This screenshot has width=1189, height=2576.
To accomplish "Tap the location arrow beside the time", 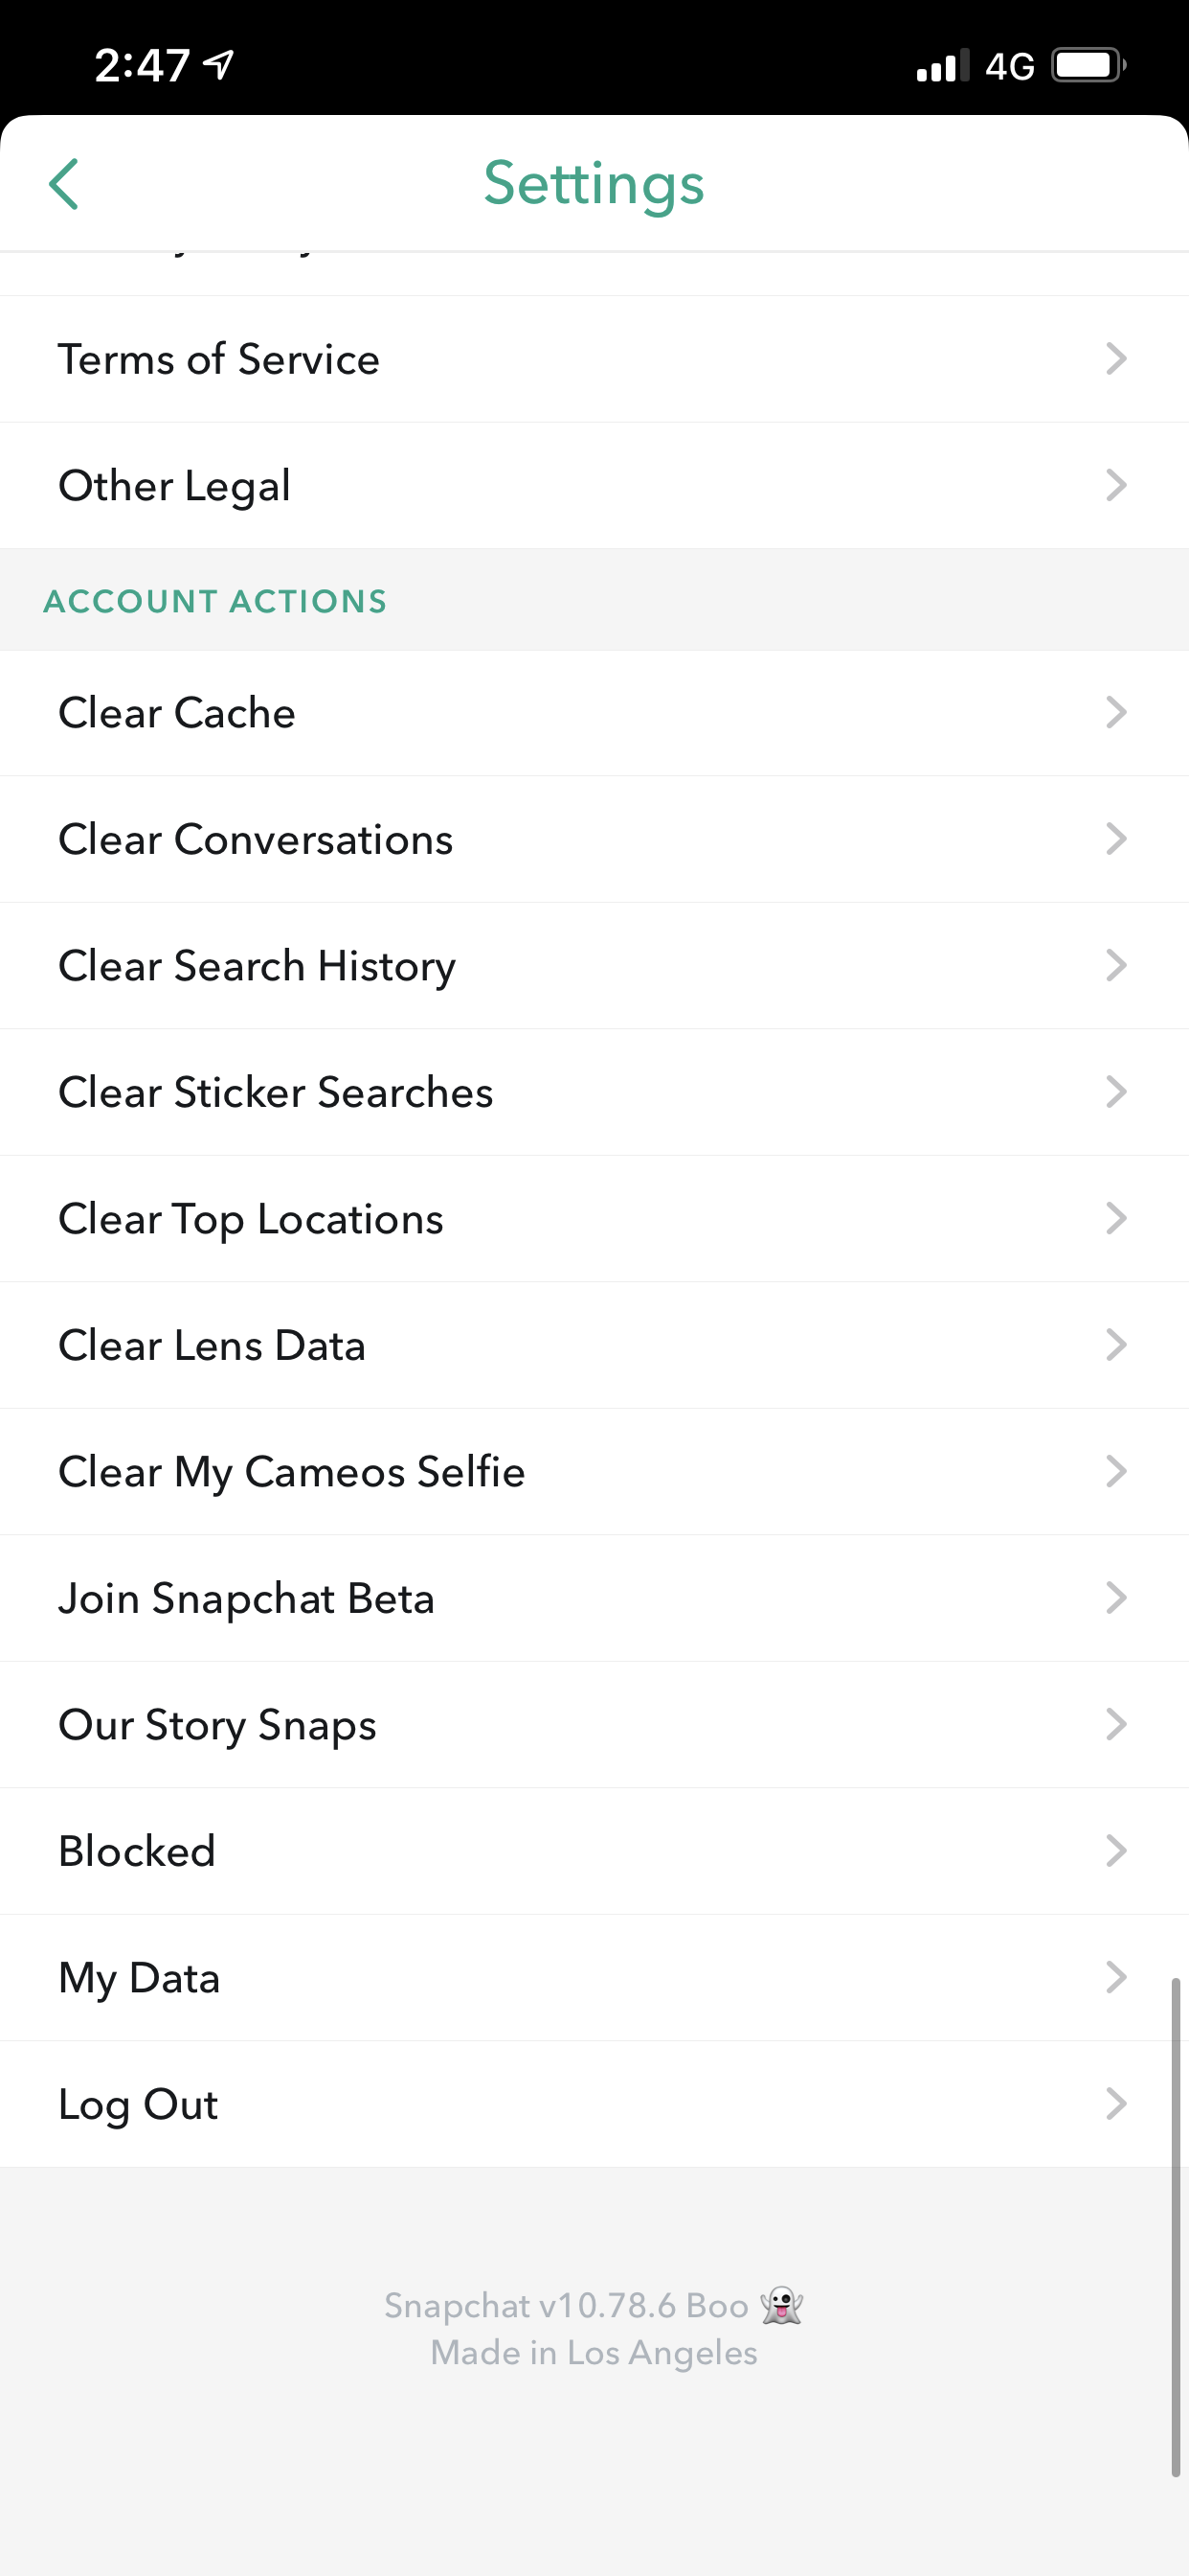I will 219,65.
